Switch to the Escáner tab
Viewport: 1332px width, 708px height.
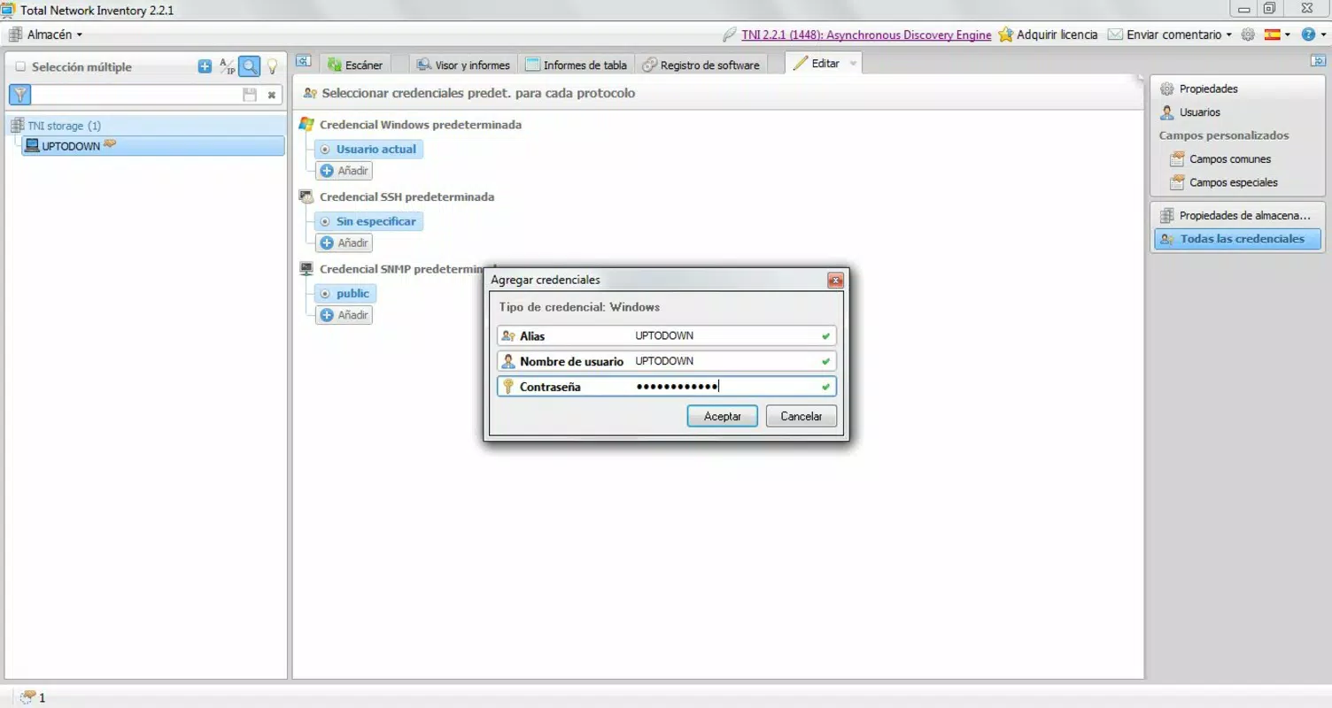tap(356, 65)
